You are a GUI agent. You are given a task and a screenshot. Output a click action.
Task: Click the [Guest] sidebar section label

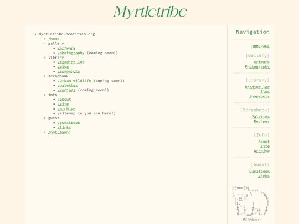(260, 164)
